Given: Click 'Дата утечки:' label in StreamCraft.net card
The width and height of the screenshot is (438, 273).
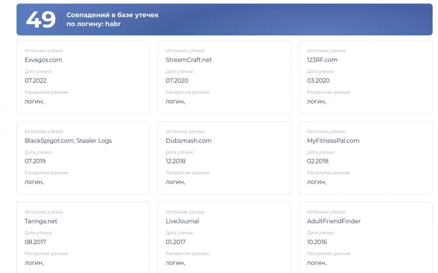Looking at the screenshot, I should pos(180,71).
